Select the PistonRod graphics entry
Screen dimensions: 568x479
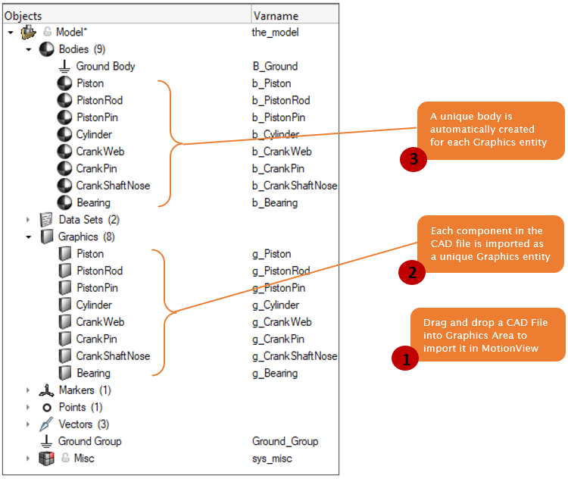coord(99,271)
